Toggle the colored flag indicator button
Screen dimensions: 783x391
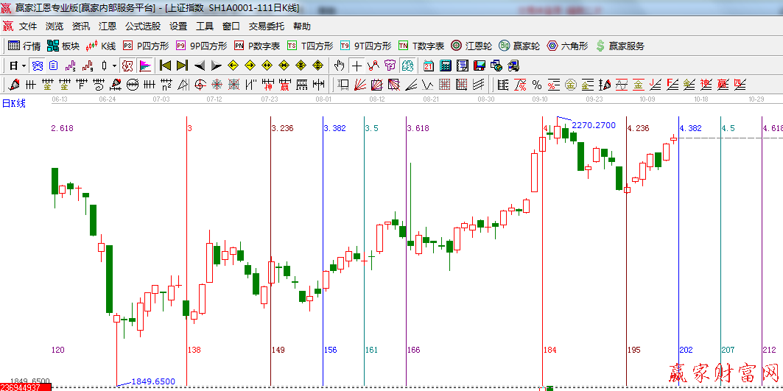144,66
